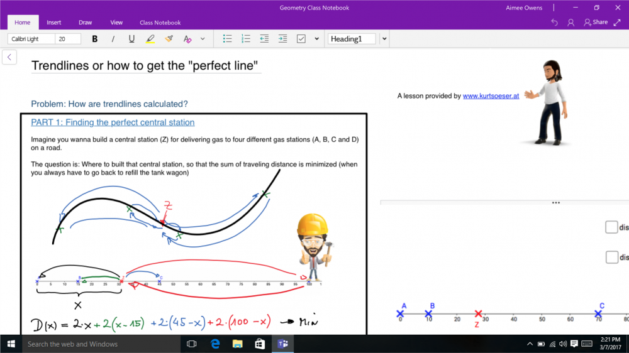The image size is (629, 353).
Task: Check the upper checkbox in the embedded applet
Action: click(x=611, y=227)
